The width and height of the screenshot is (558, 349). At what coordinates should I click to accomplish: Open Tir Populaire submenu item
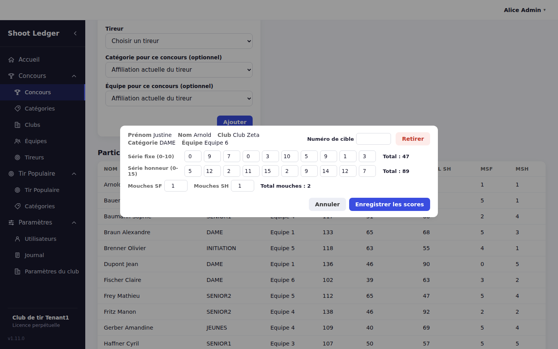(x=43, y=190)
